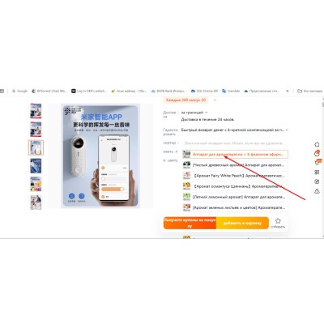Image resolution: width=324 pixels, height=324 pixels.
Task: Click the add to cart button
Action: 242,224
